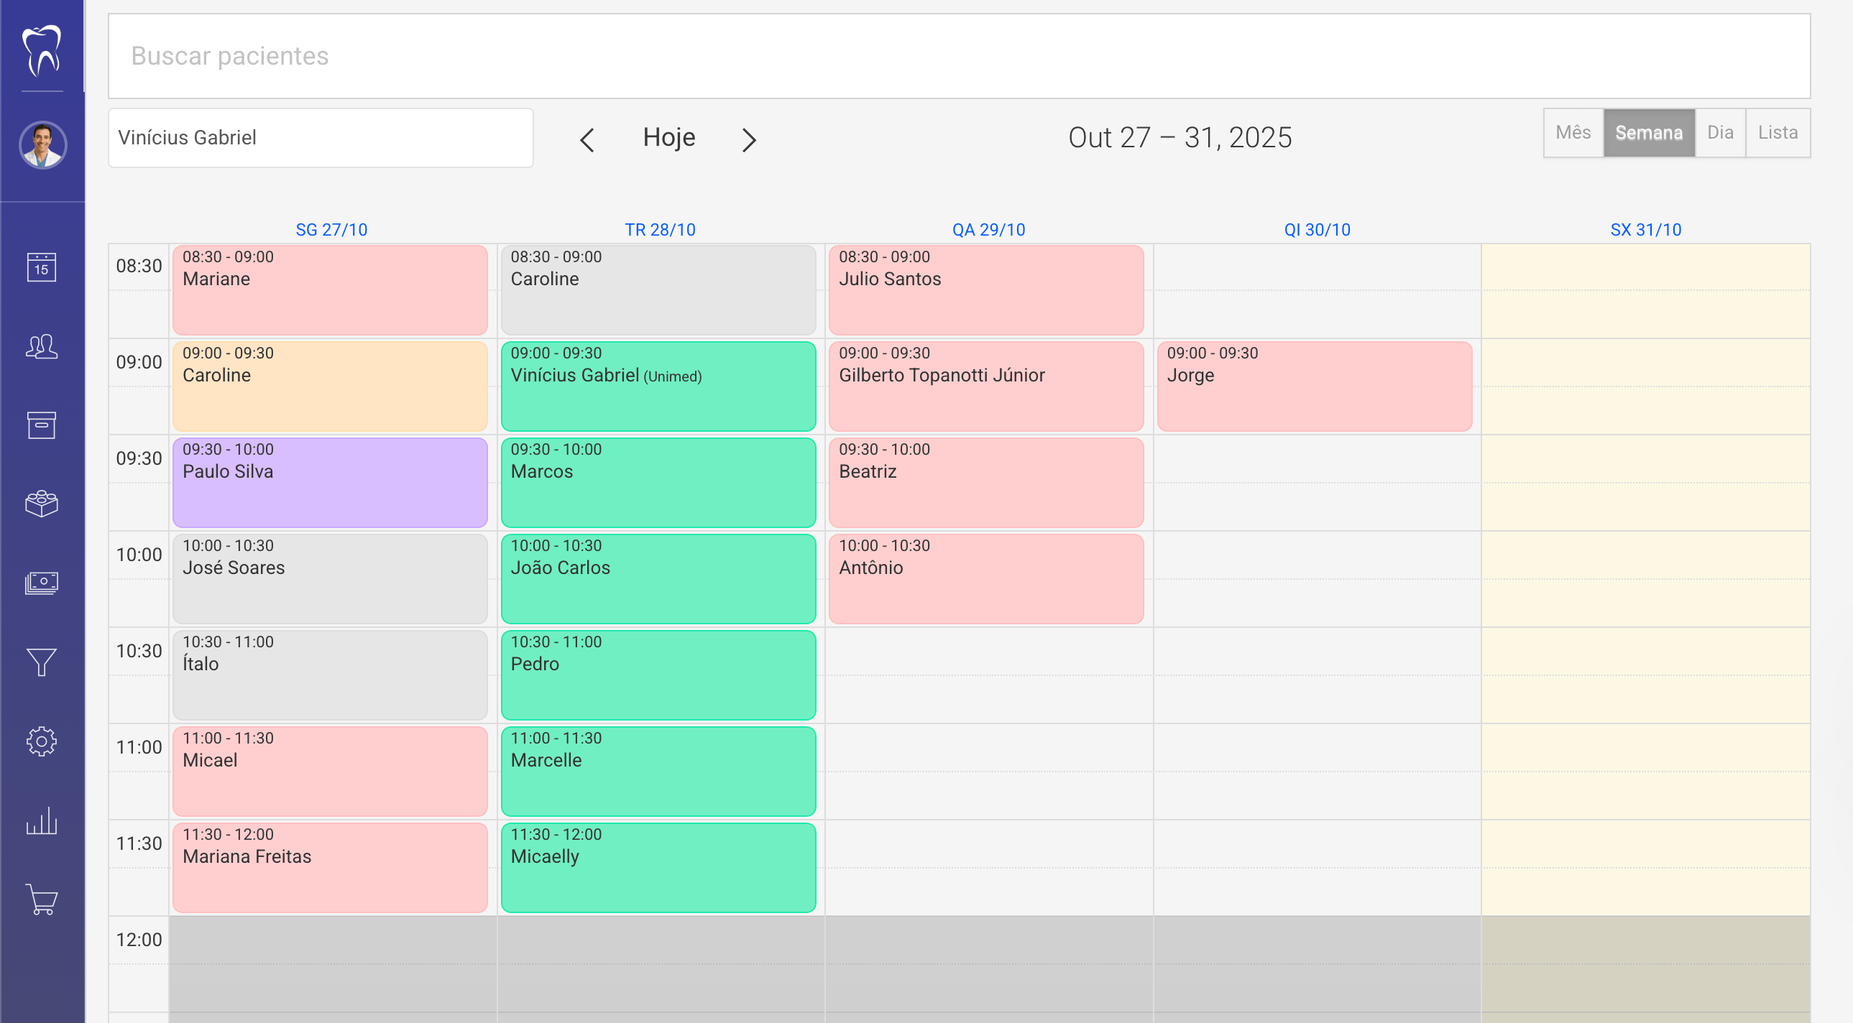The image size is (1853, 1023).
Task: Select the archive box sidebar icon
Action: (x=42, y=425)
